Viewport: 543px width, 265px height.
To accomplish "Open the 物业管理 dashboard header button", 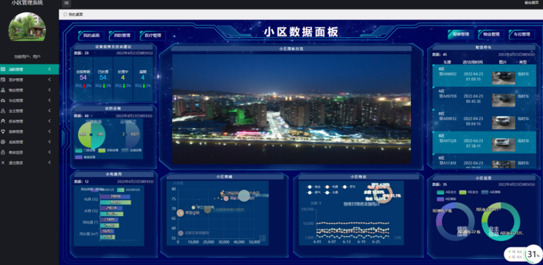I will pos(491,34).
